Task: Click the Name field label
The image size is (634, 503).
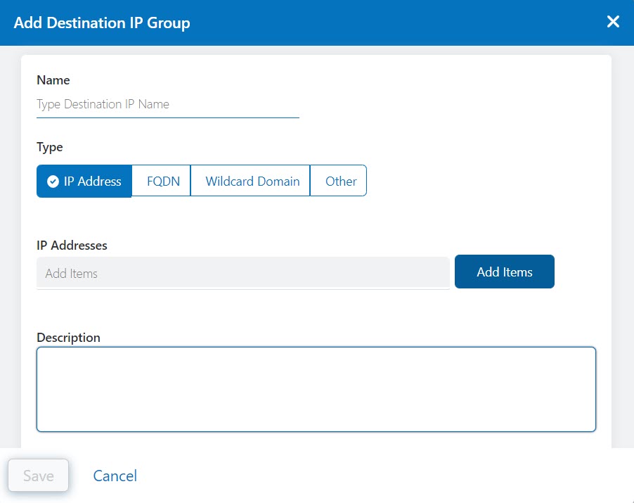Action: [53, 80]
